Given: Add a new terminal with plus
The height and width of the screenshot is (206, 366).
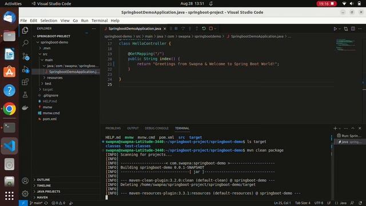Looking at the screenshot, I should 335,128.
